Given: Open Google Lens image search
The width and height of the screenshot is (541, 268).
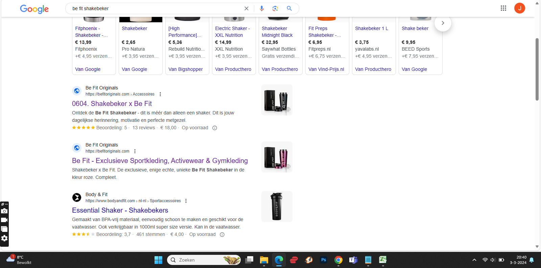Looking at the screenshot, I should tap(275, 8).
